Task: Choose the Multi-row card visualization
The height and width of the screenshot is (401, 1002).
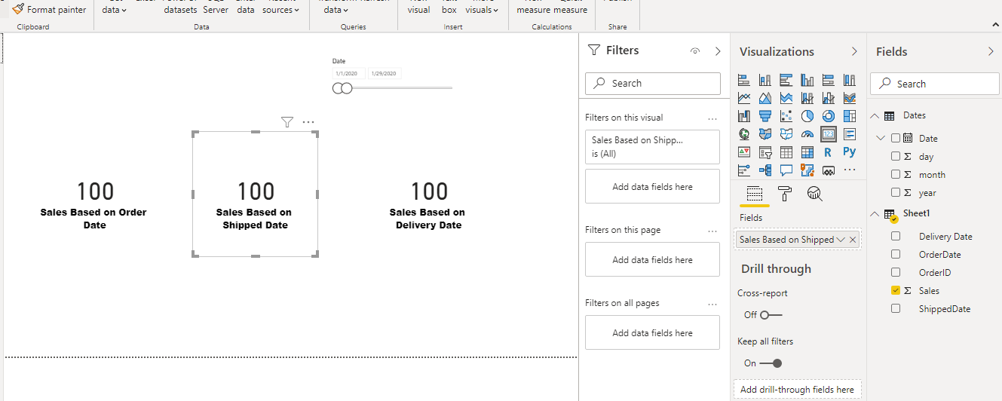Action: point(850,134)
